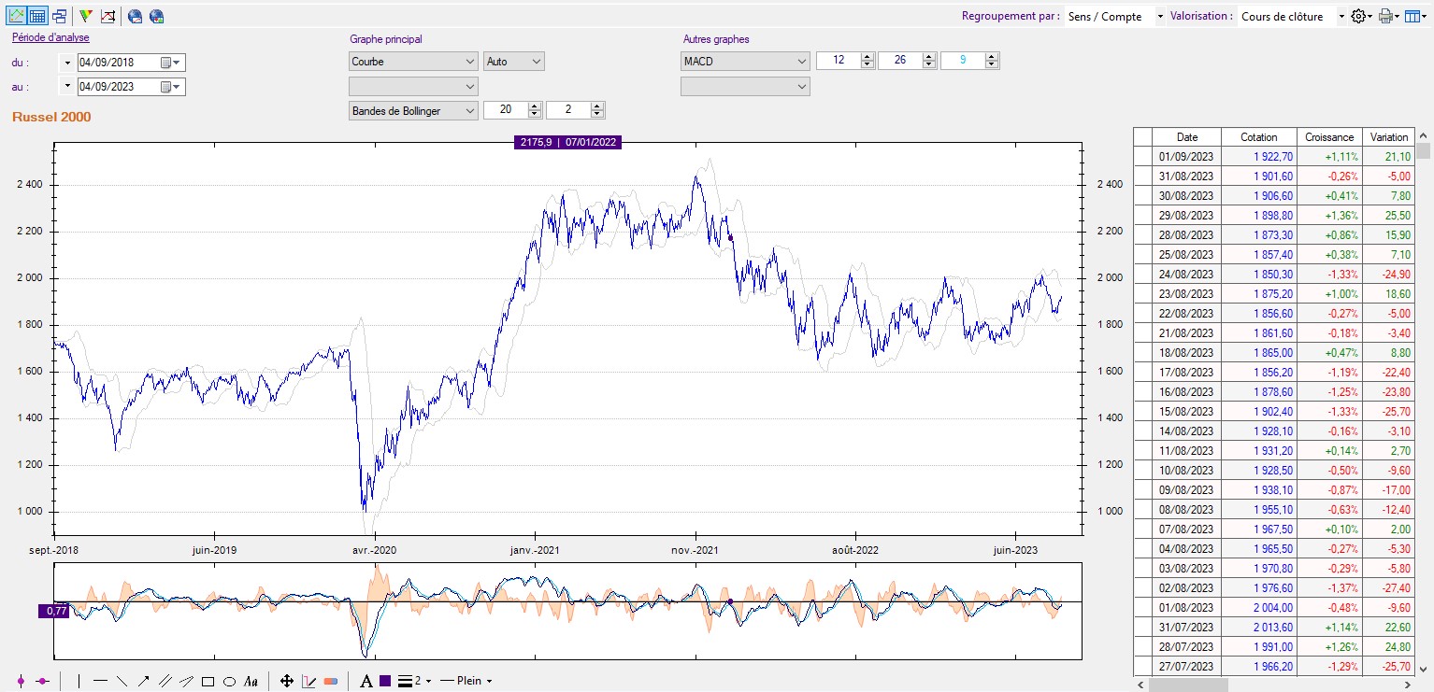Sort the table by Date column header

(x=1186, y=136)
